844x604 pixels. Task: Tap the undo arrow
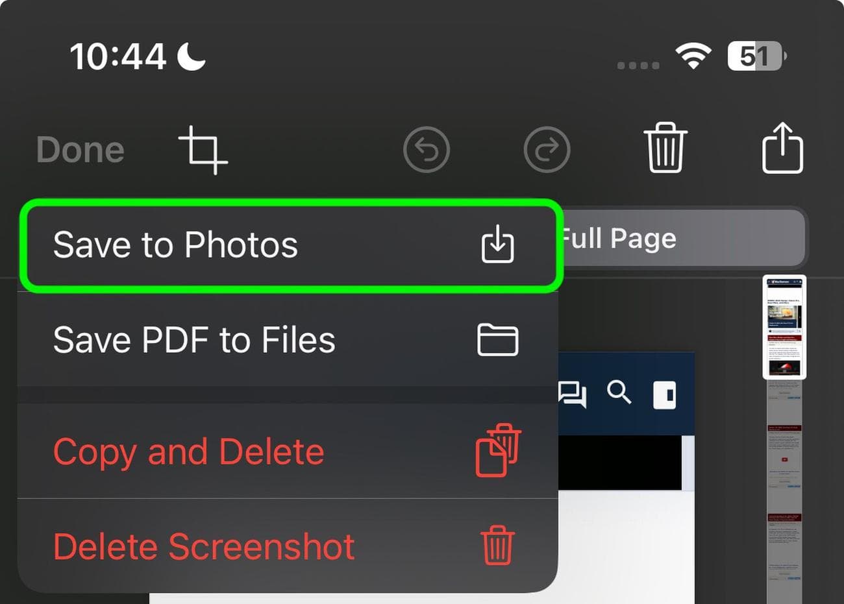pos(427,149)
